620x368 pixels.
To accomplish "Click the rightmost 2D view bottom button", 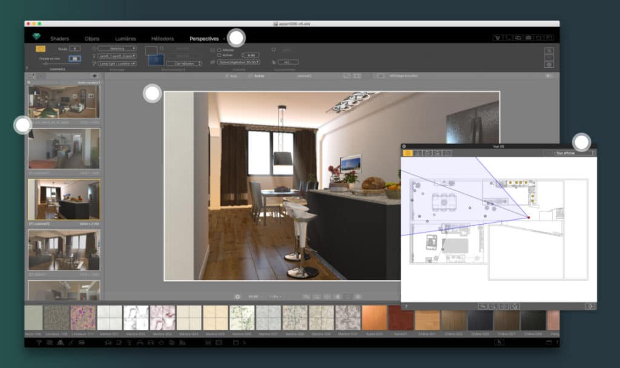I will tap(590, 306).
